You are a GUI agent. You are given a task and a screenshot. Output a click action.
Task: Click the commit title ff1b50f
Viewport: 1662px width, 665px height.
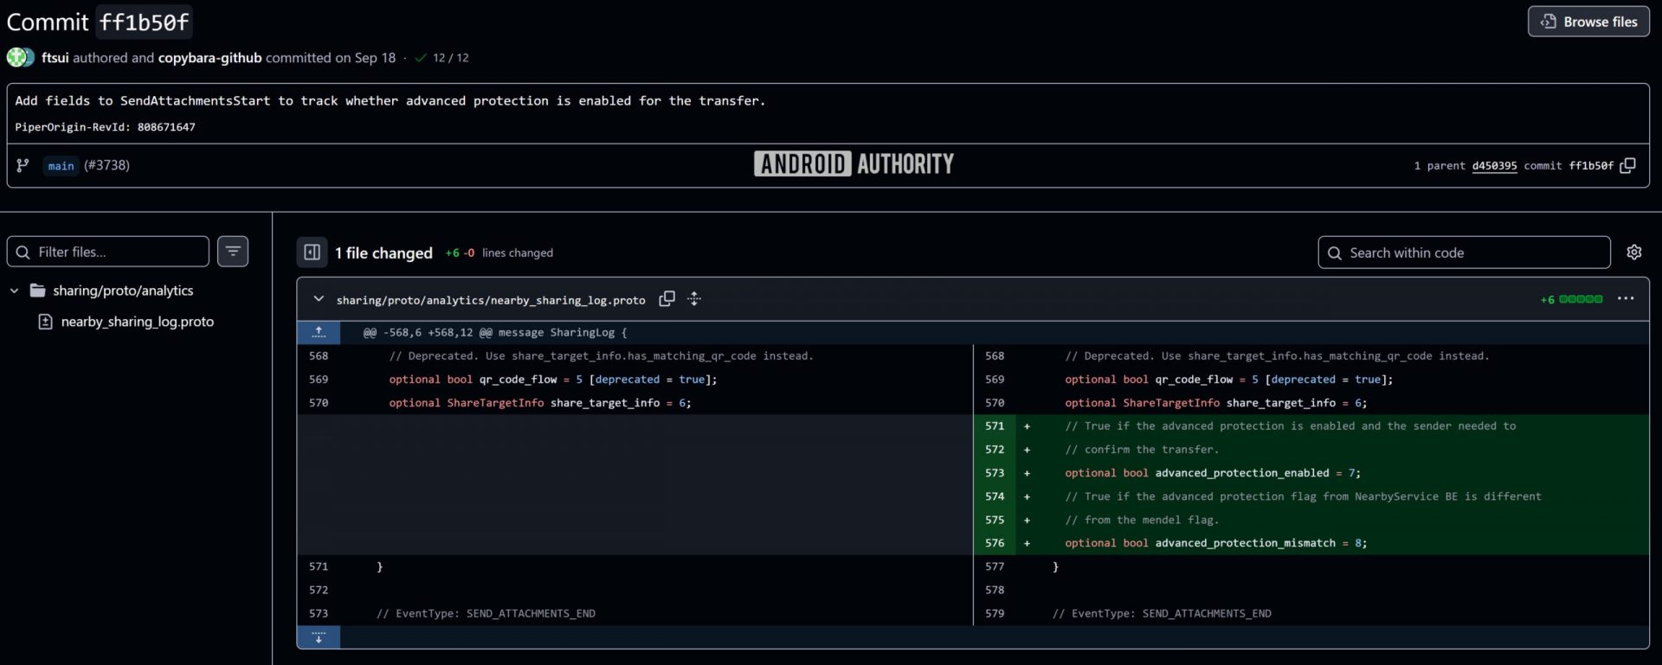click(145, 22)
